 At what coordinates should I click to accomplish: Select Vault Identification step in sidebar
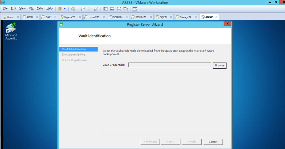(x=74, y=49)
